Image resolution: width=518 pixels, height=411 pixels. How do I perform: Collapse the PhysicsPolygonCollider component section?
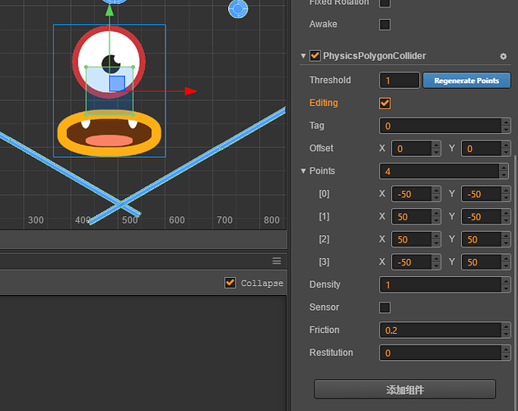[x=303, y=56]
